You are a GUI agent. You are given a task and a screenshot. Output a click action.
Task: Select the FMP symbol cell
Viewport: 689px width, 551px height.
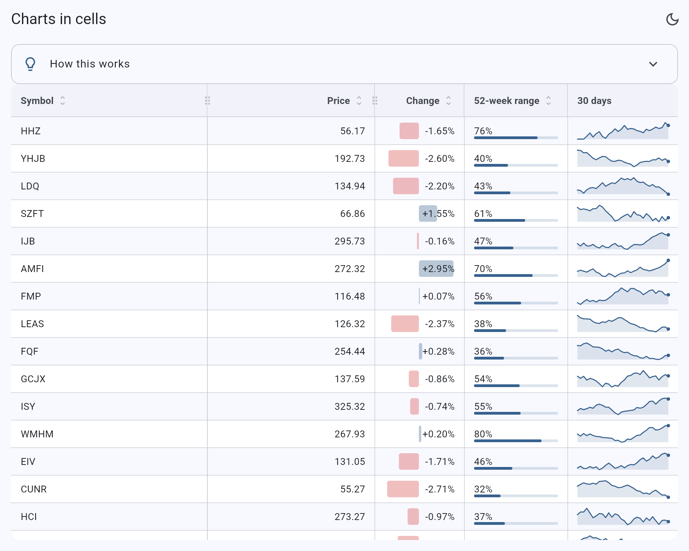tap(109, 296)
